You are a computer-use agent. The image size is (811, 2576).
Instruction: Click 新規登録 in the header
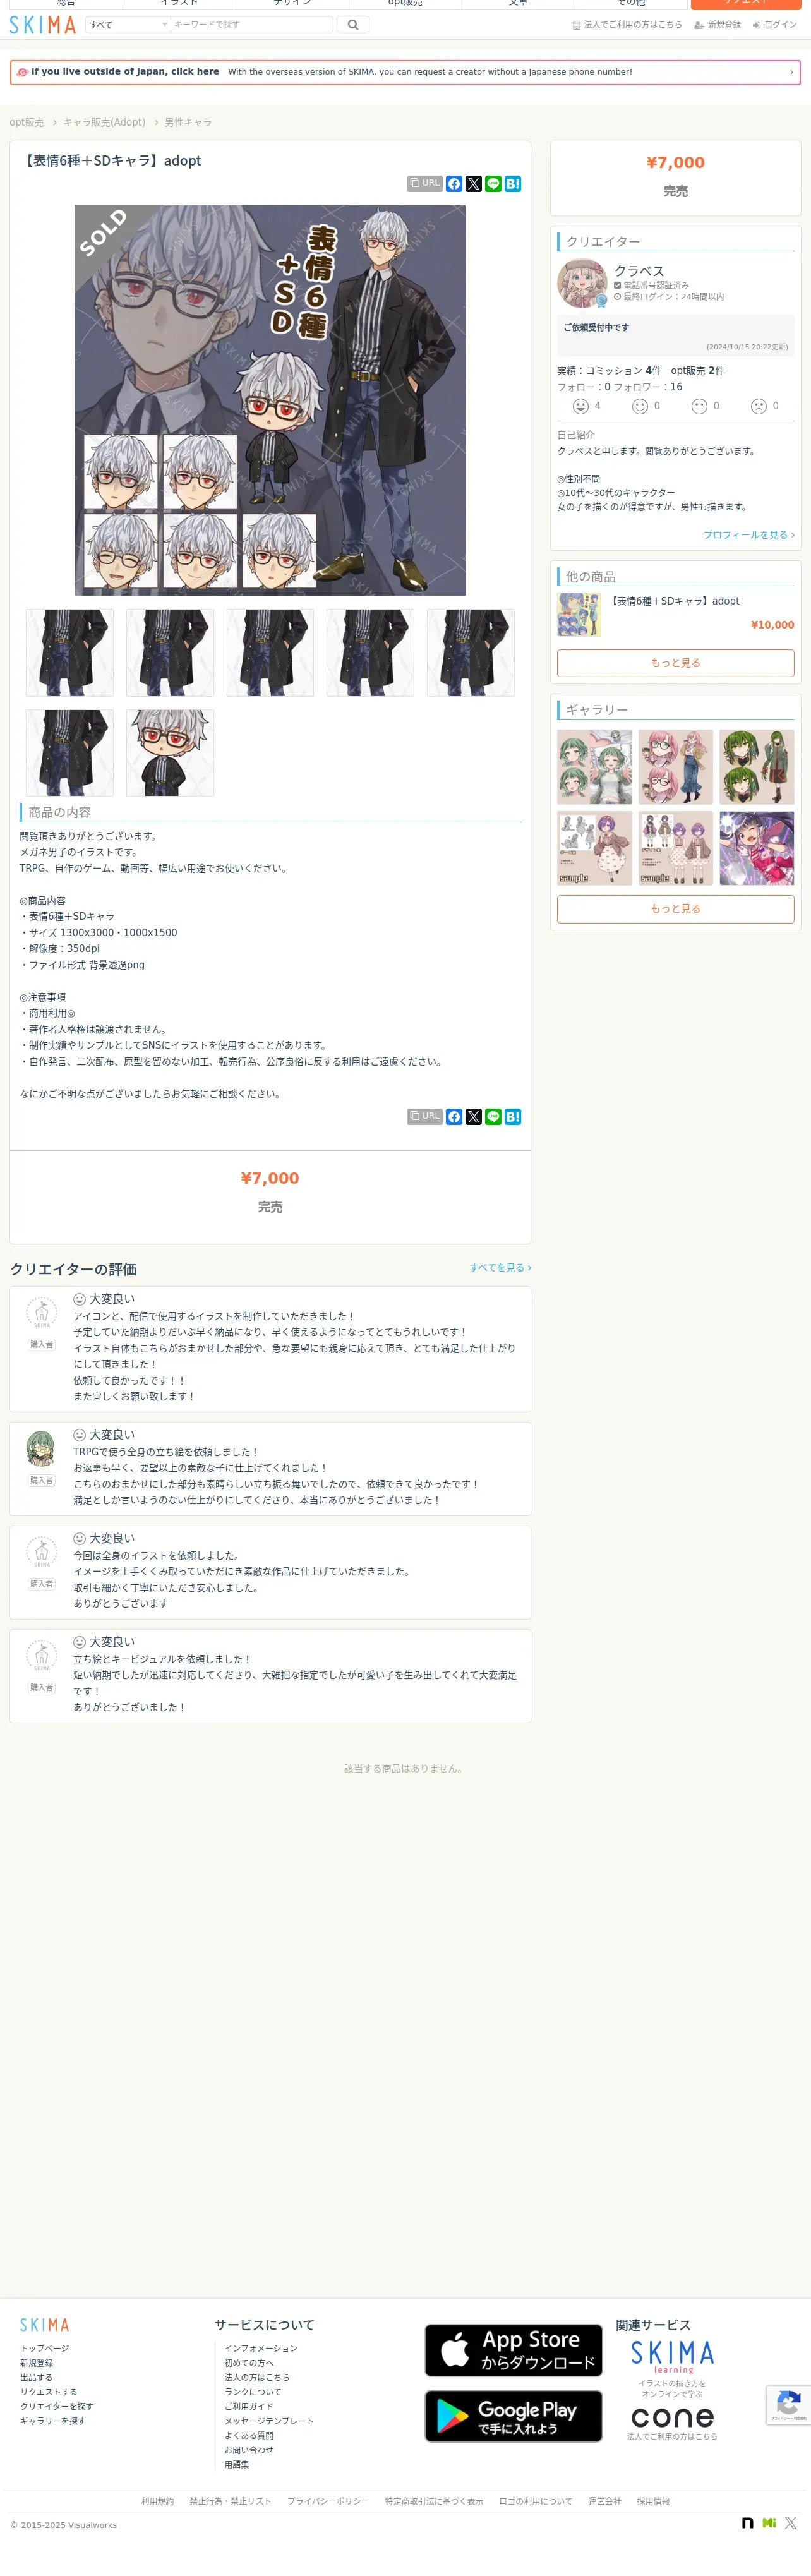[x=717, y=25]
